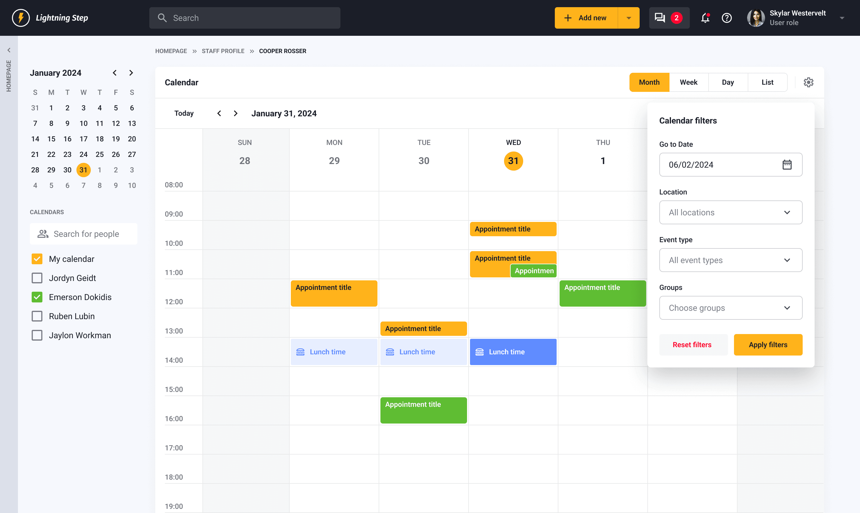Open Thursday green Appointment title event

[603, 293]
